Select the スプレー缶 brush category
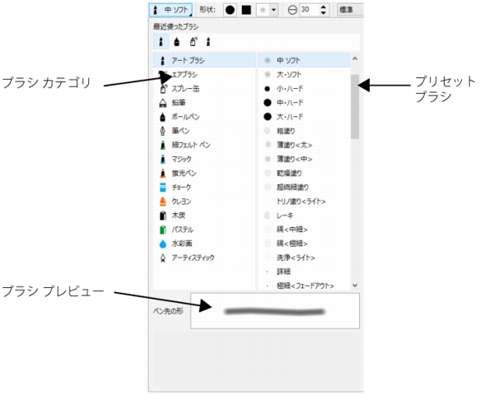 click(184, 88)
